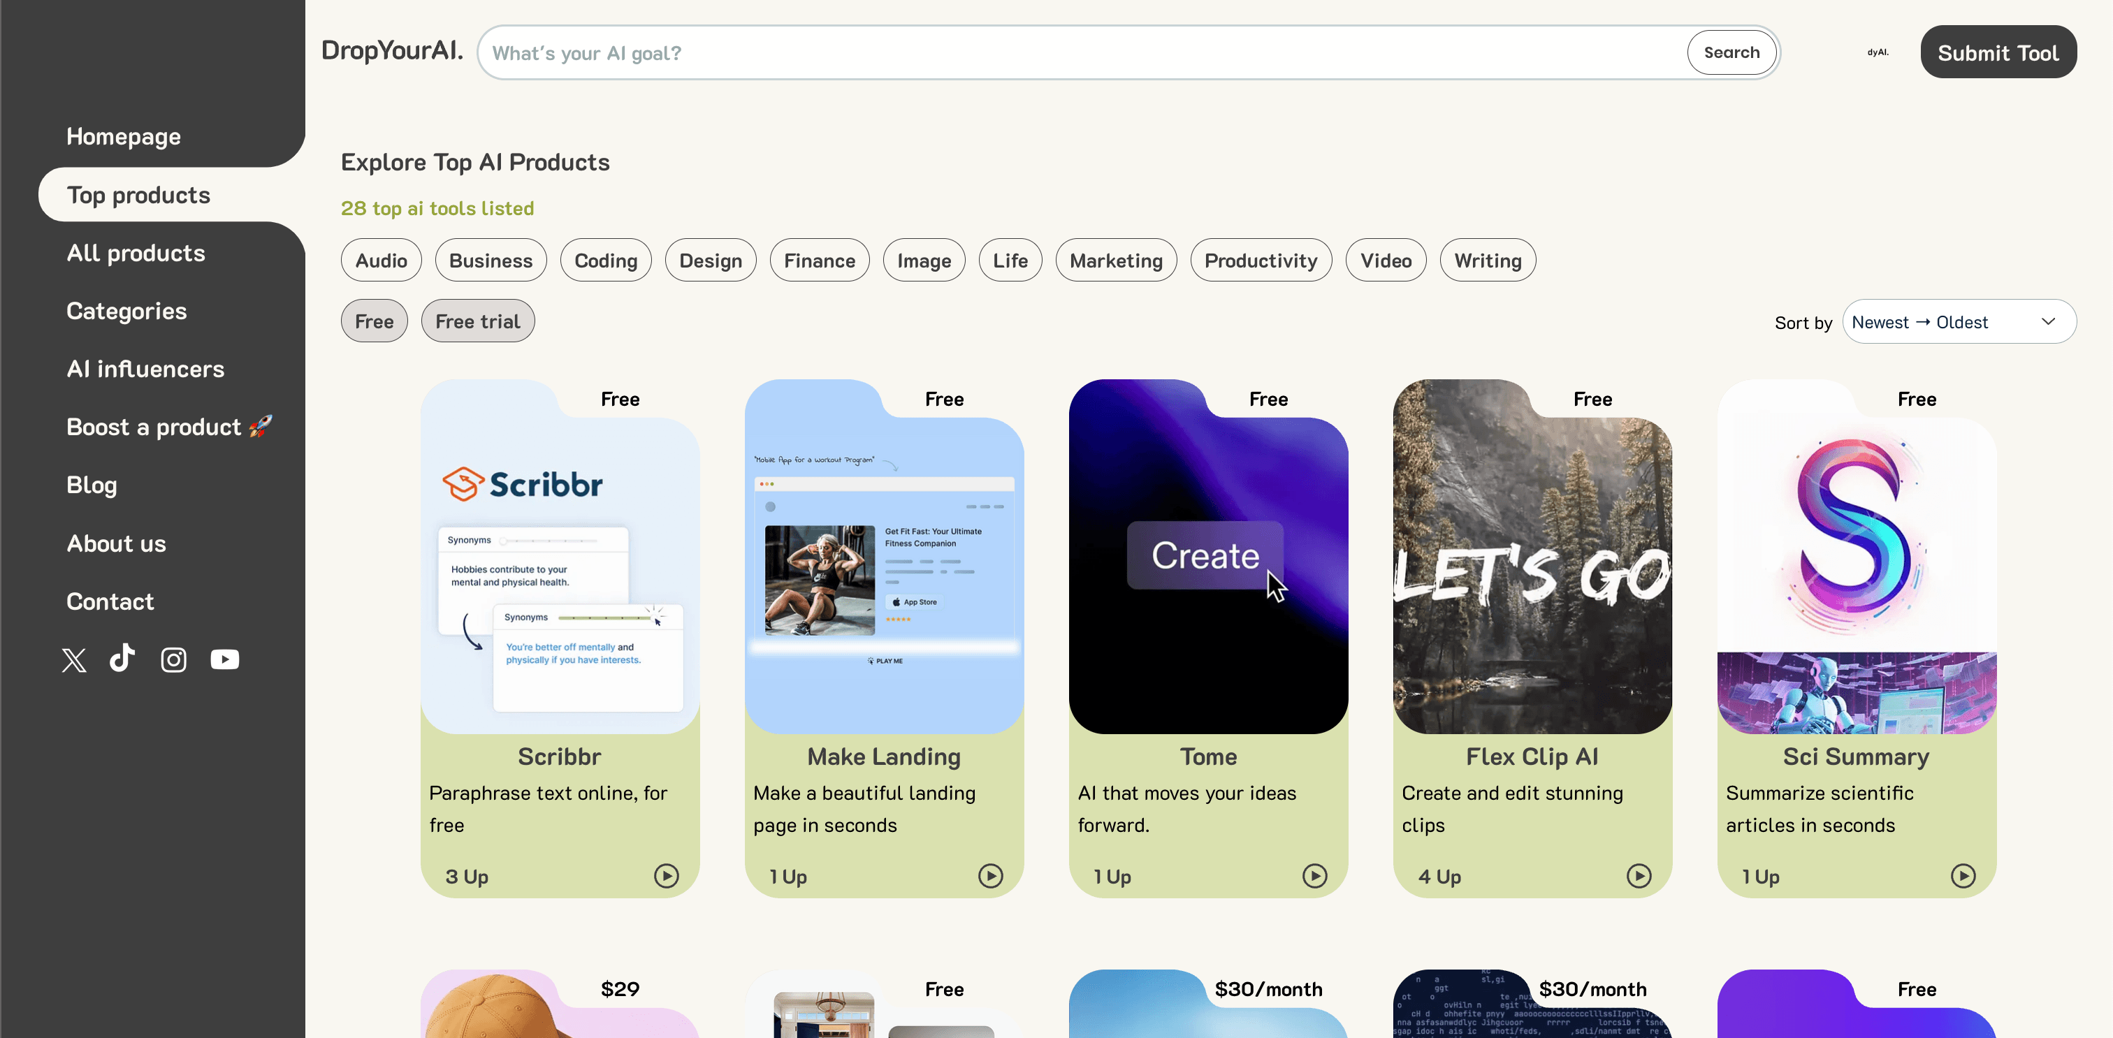The width and height of the screenshot is (2113, 1038).
Task: Toggle the Free pricing filter
Action: click(x=374, y=321)
